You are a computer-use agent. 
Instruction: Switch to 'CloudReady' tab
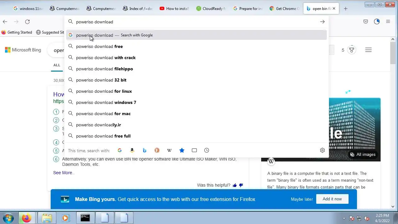coord(211,9)
